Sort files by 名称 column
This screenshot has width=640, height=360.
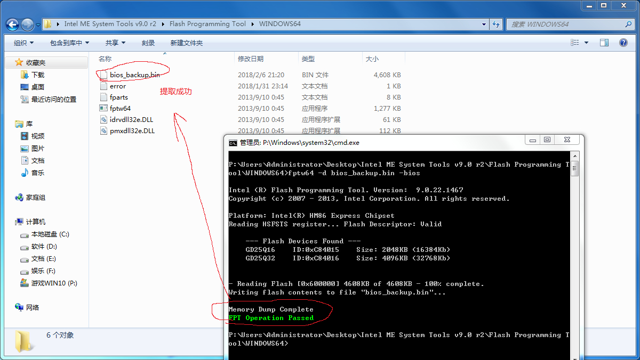(x=105, y=59)
